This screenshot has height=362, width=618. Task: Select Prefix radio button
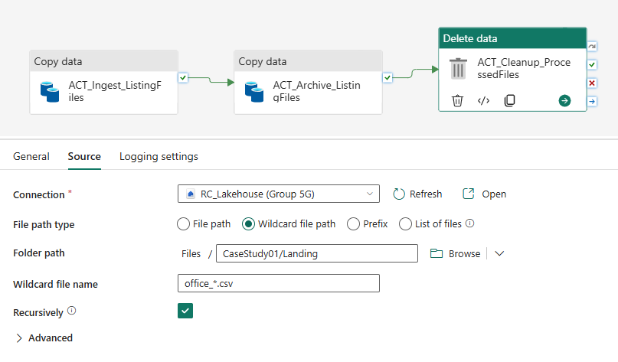(353, 224)
